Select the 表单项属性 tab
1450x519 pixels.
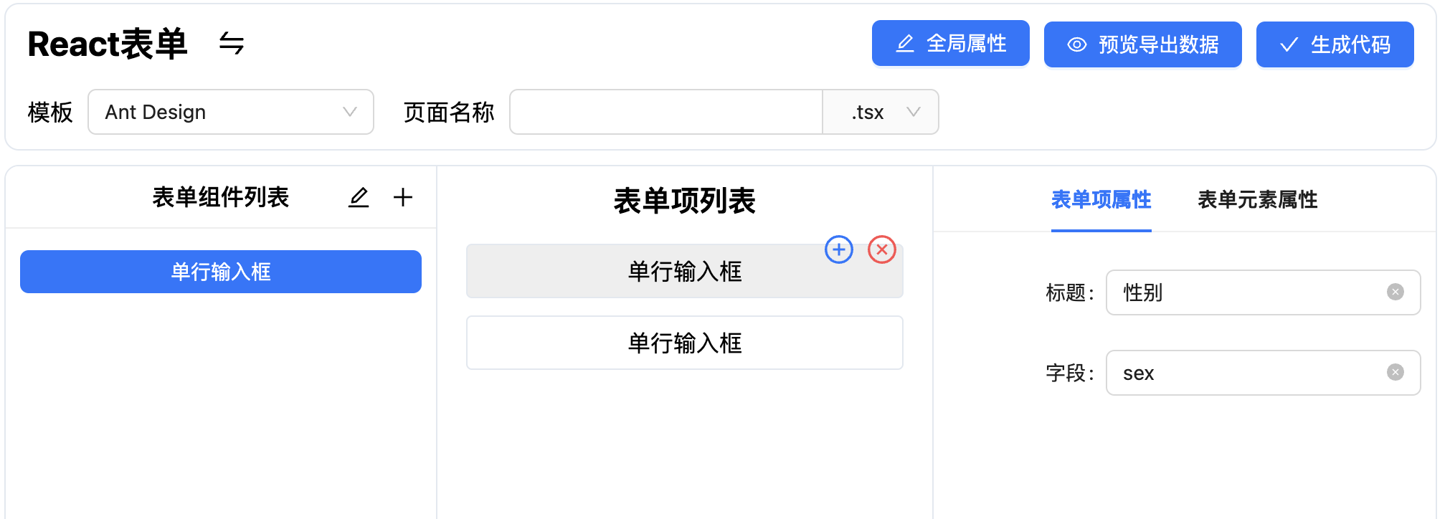click(x=1101, y=200)
